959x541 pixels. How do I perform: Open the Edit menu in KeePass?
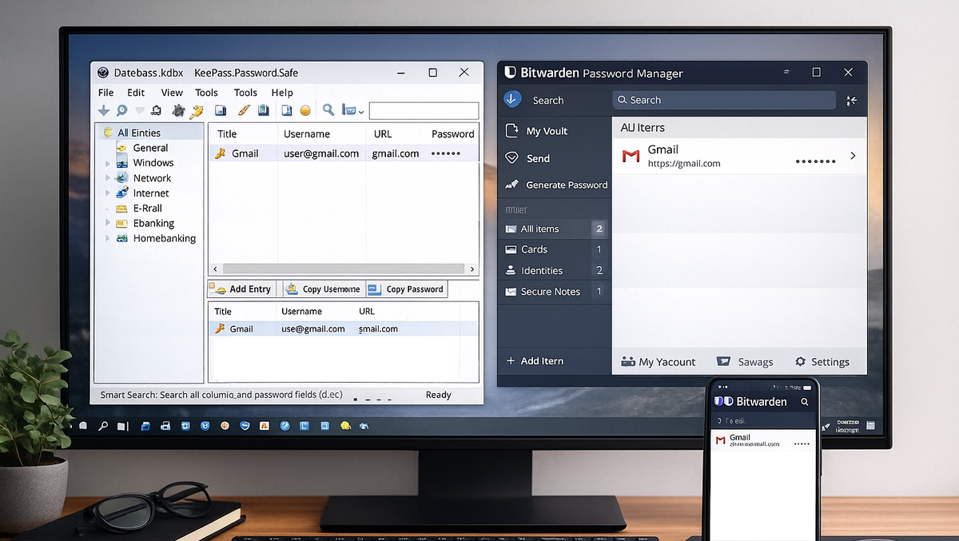(136, 93)
